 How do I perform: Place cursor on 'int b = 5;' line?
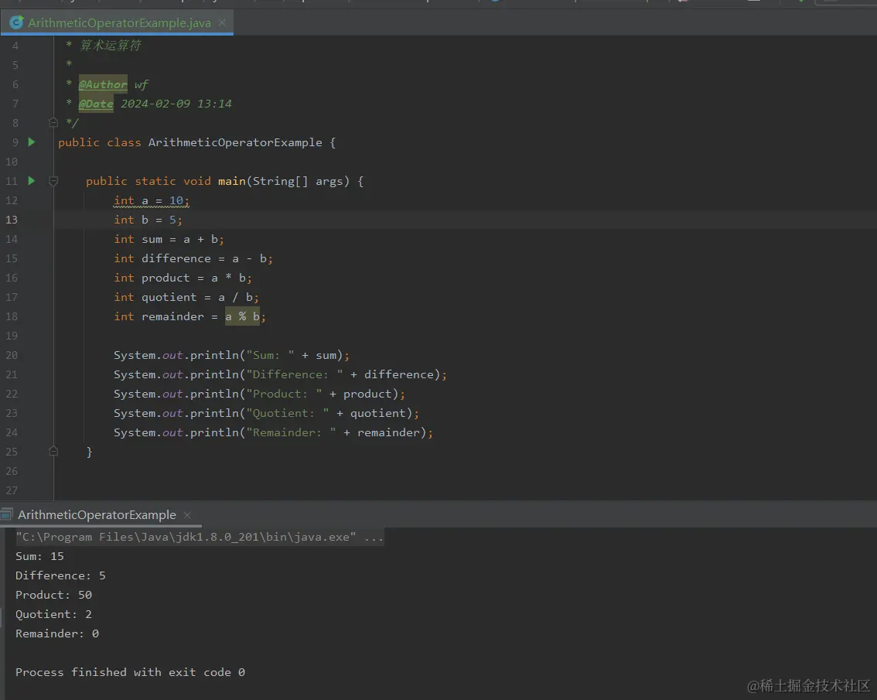pos(148,220)
